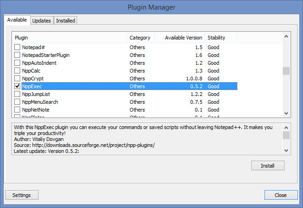Click version 1.5 of Notepad#
Image resolution: width=303 pixels, height=208 pixels.
tap(199, 47)
